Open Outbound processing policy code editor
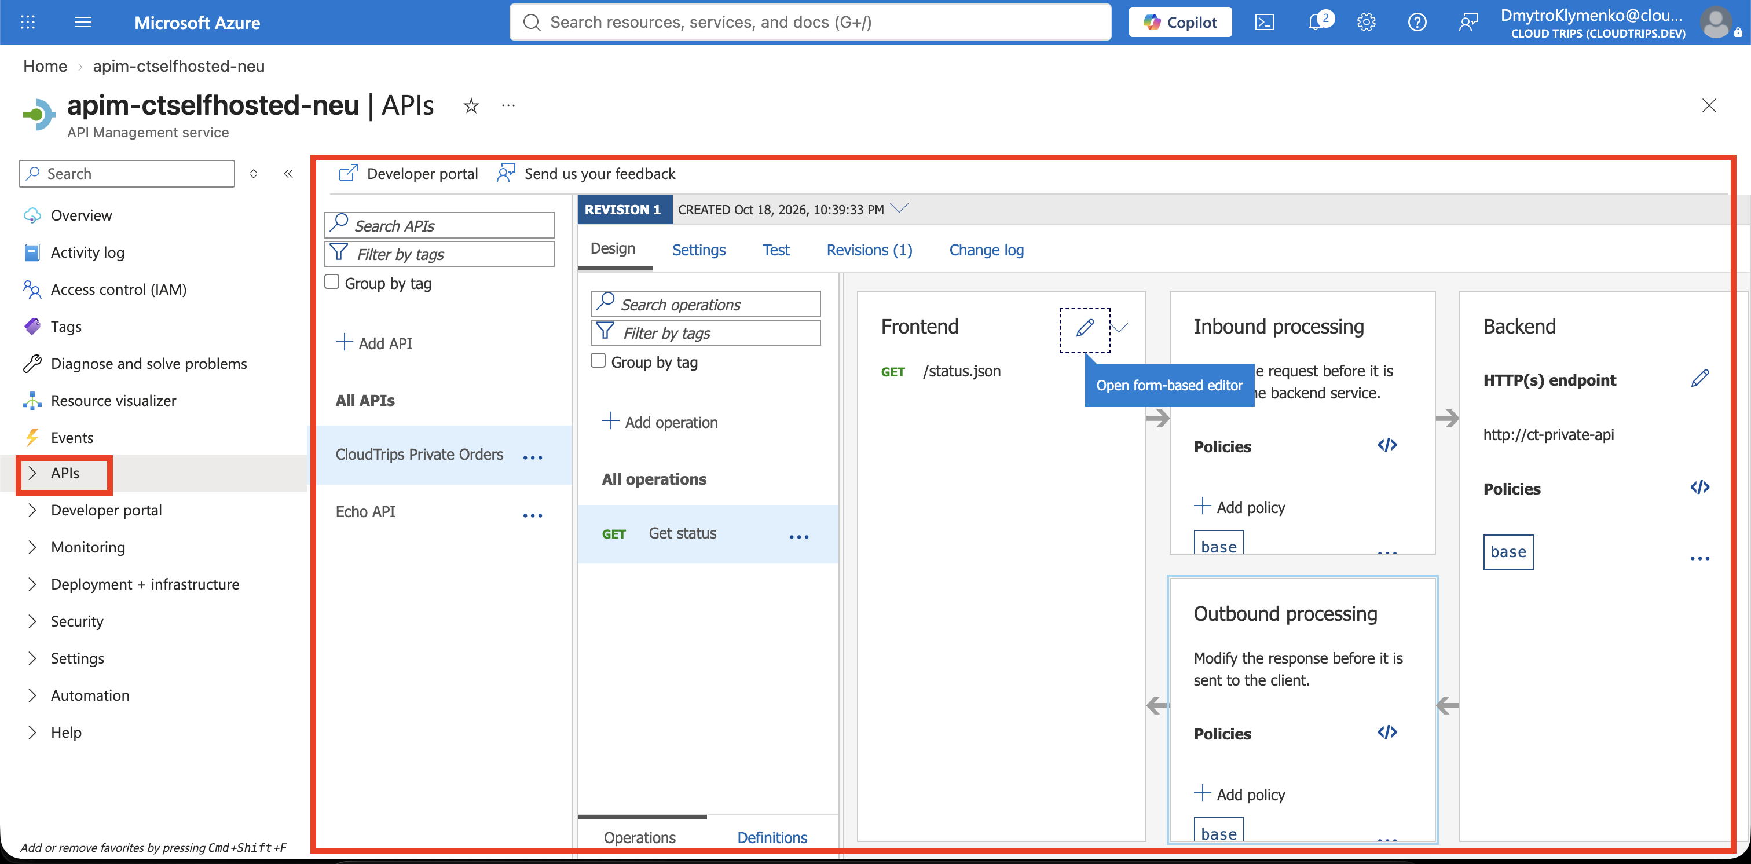The width and height of the screenshot is (1751, 864). point(1387,732)
